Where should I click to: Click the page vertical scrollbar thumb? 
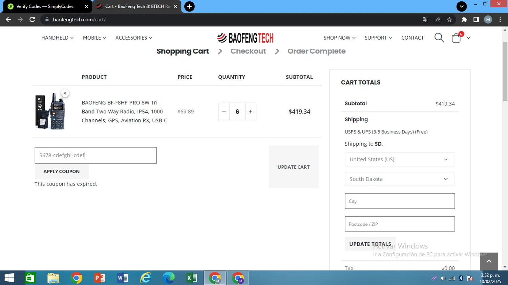click(x=505, y=71)
